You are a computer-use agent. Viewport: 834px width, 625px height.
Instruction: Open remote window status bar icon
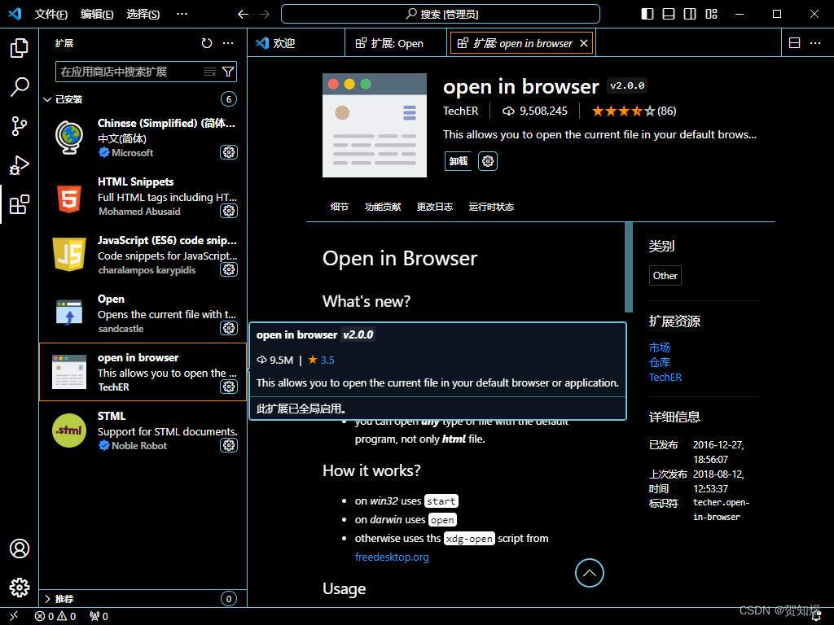tap(14, 616)
